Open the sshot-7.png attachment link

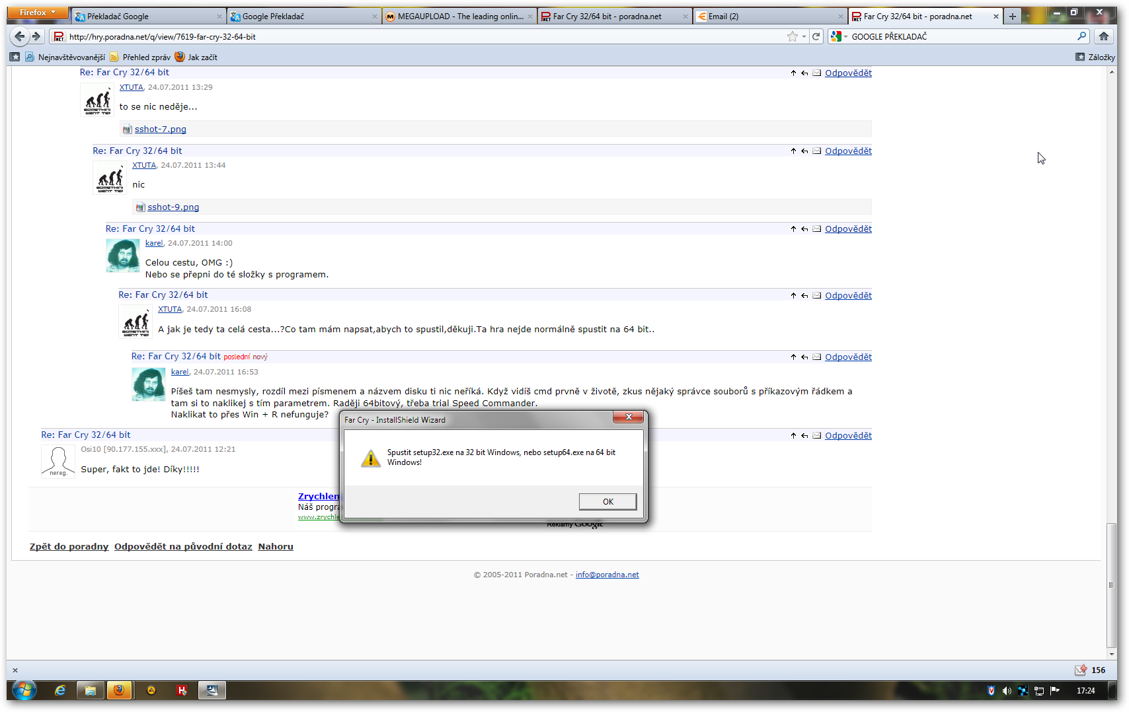(160, 129)
